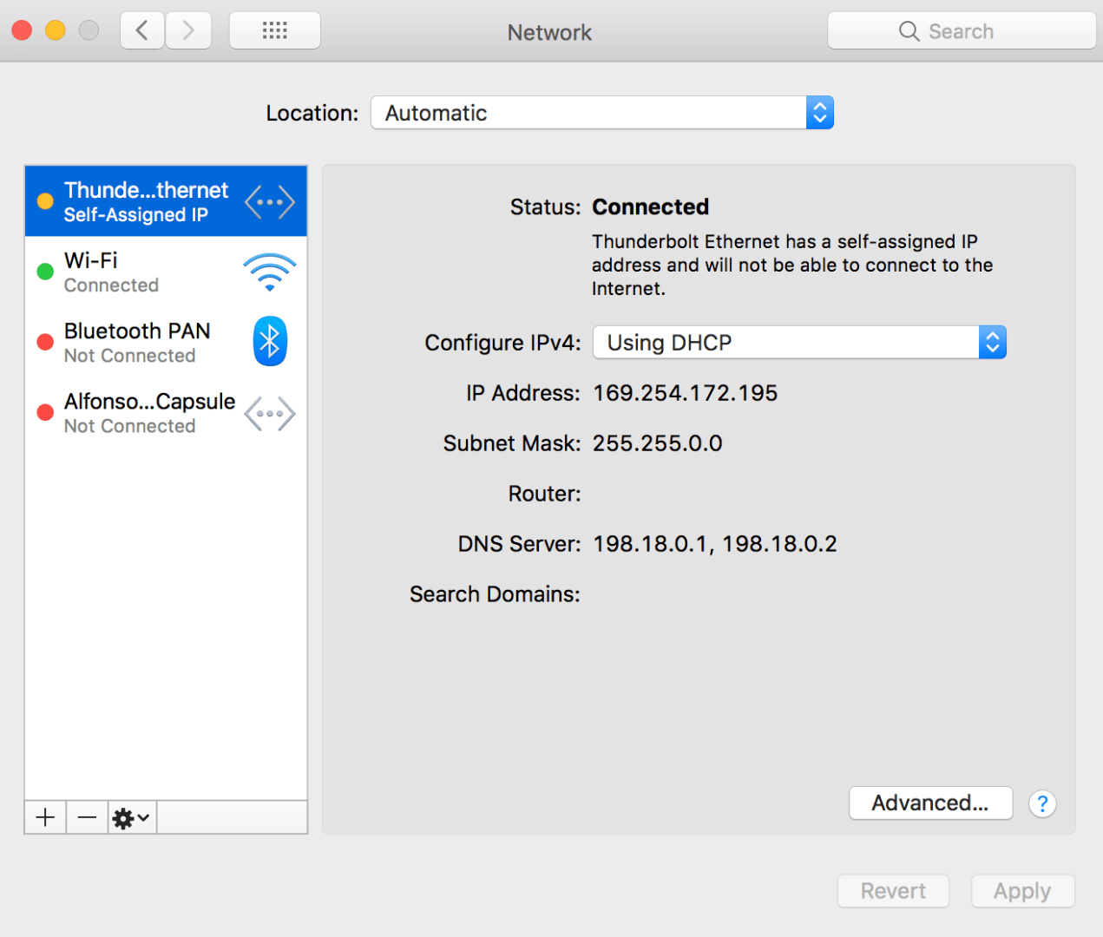This screenshot has height=937, width=1103.
Task: Click the Search magnifier icon in the toolbar
Action: pyautogui.click(x=909, y=30)
